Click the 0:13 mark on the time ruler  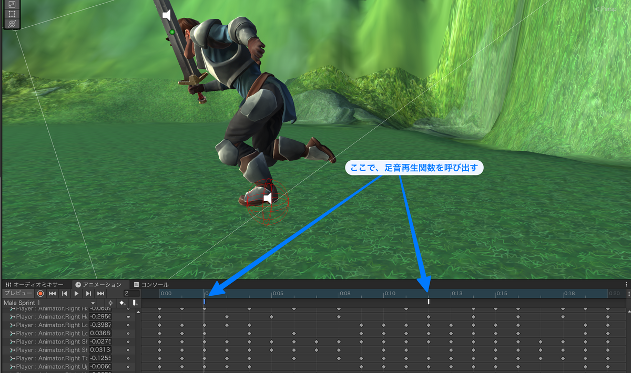(x=457, y=293)
